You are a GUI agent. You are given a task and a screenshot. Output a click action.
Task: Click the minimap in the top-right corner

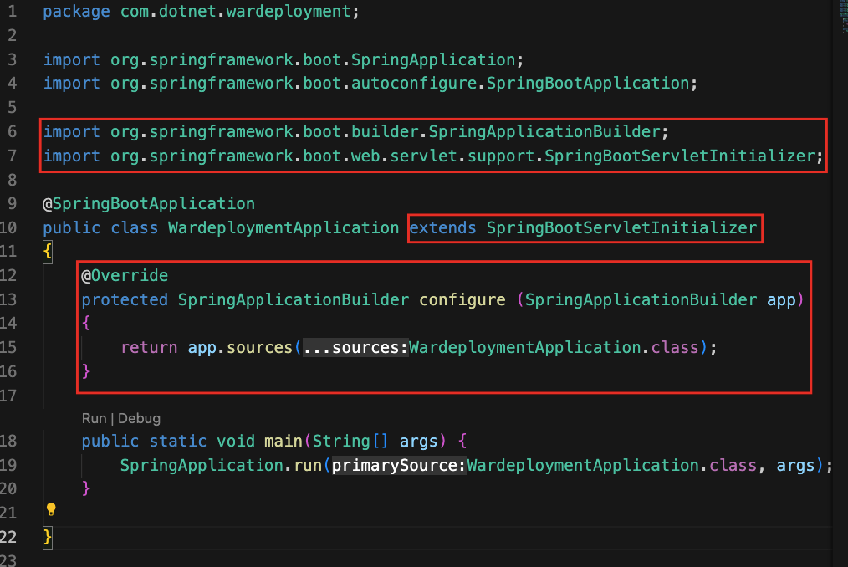[843, 18]
